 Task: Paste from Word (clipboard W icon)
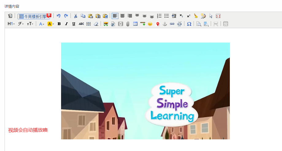(x=105, y=16)
